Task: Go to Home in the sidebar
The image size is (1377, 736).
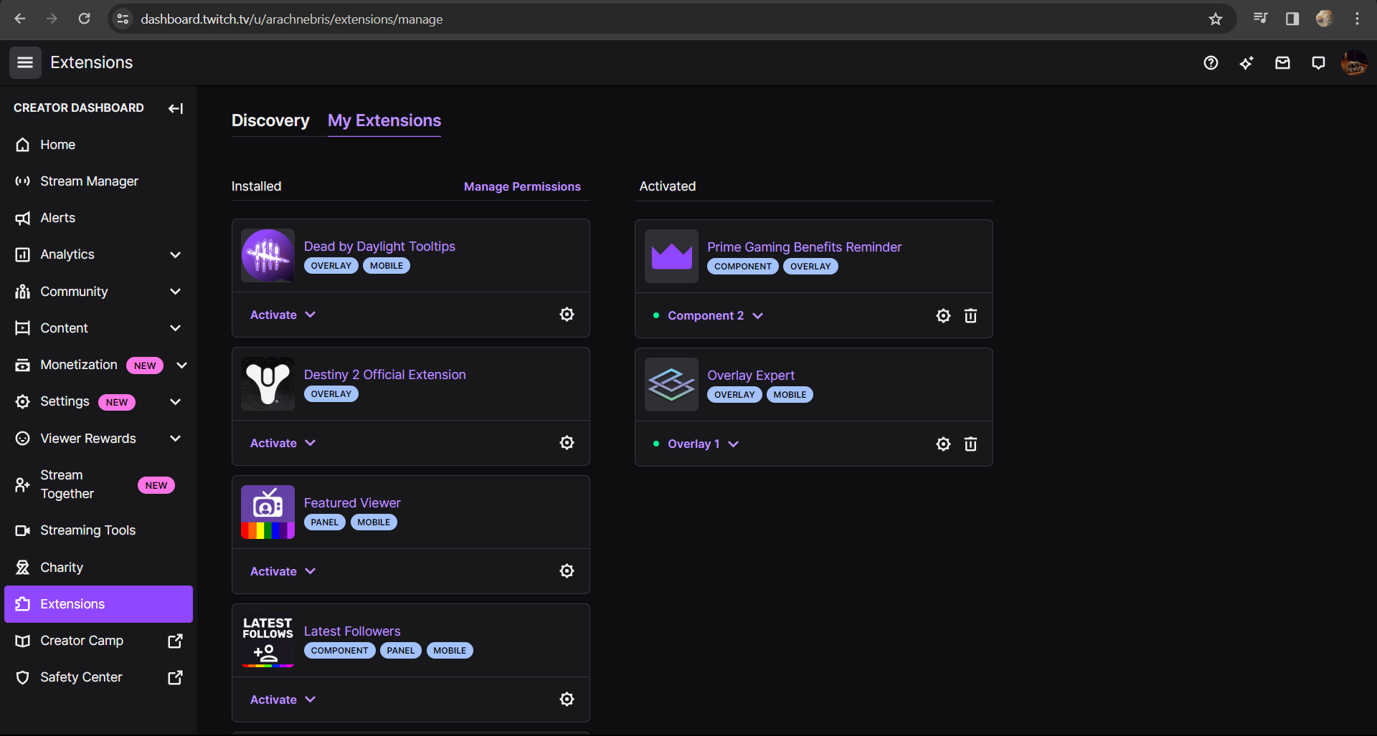Action: pos(98,145)
